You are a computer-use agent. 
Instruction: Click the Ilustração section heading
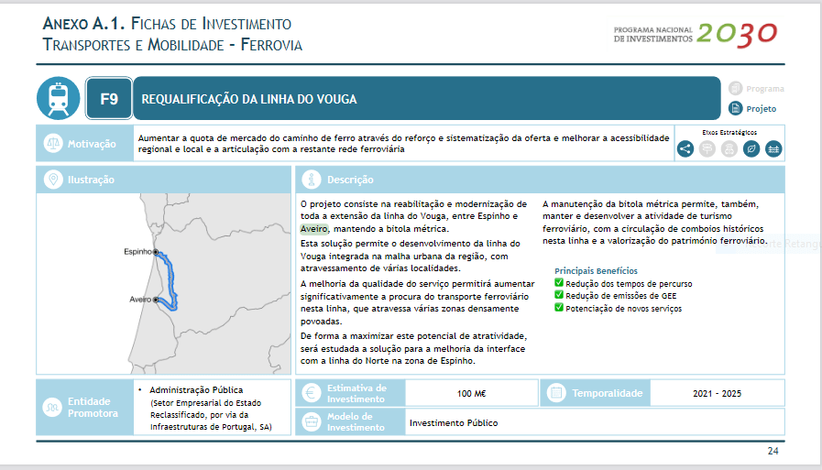pyautogui.click(x=91, y=180)
